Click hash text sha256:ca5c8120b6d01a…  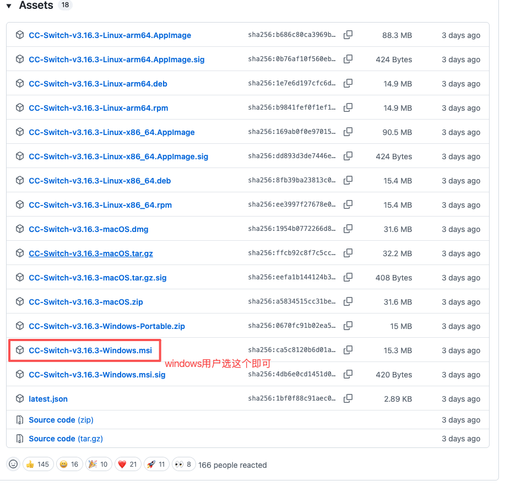pyautogui.click(x=292, y=350)
